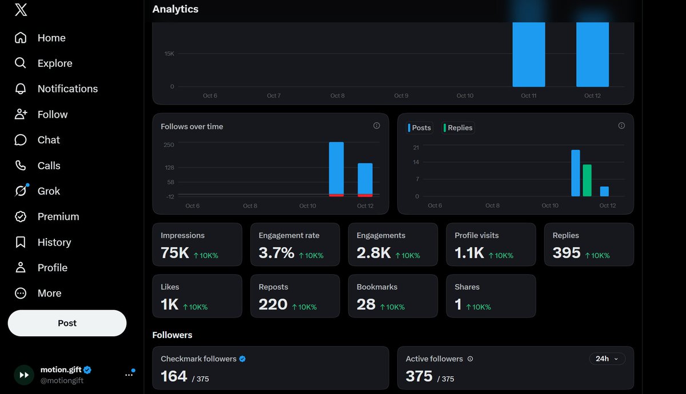Open account switcher three-dots menu
Image resolution: width=686 pixels, height=394 pixels.
coord(129,375)
